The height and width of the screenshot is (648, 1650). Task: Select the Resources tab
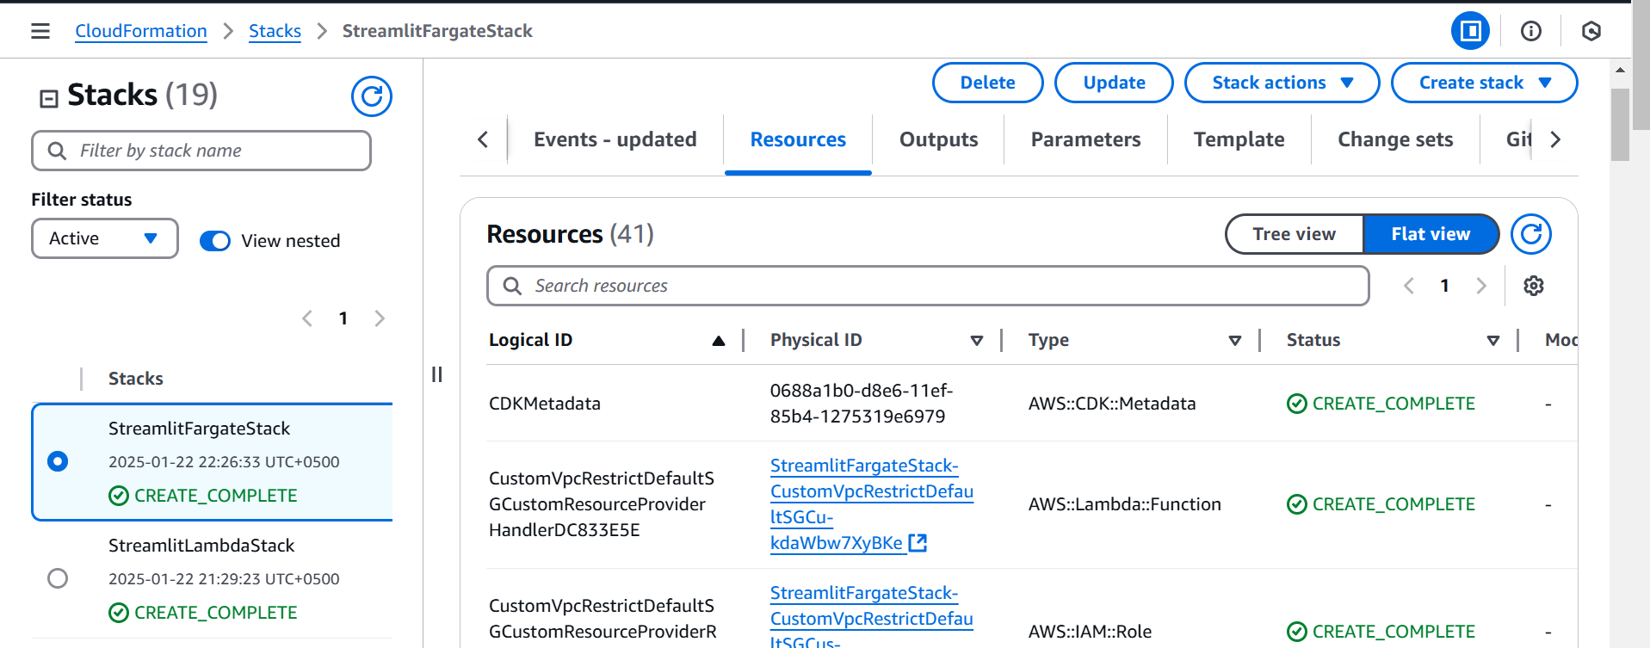click(x=798, y=139)
